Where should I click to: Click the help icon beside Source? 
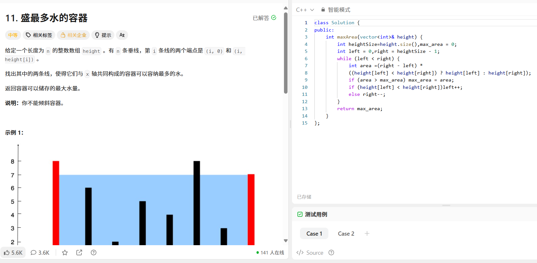coord(331,252)
